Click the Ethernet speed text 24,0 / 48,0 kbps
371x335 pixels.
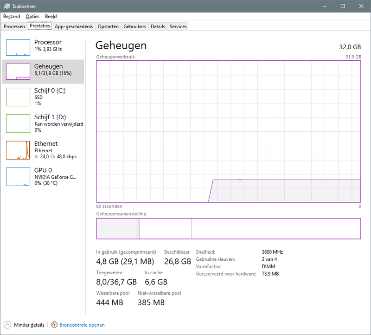(55, 156)
